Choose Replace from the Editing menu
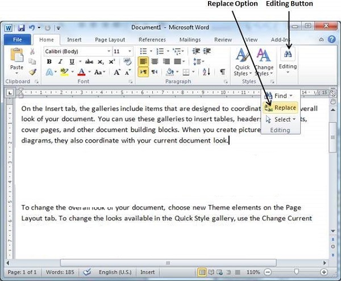This screenshot has height=281, width=341. 281,107
